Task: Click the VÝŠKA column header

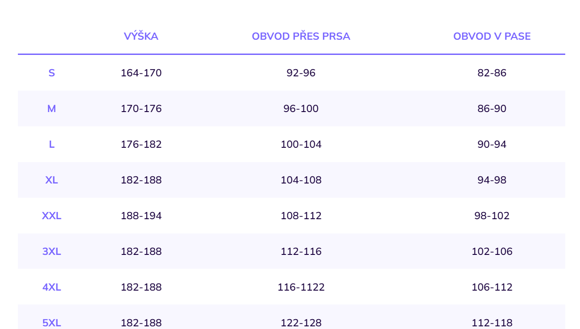Action: (x=141, y=37)
